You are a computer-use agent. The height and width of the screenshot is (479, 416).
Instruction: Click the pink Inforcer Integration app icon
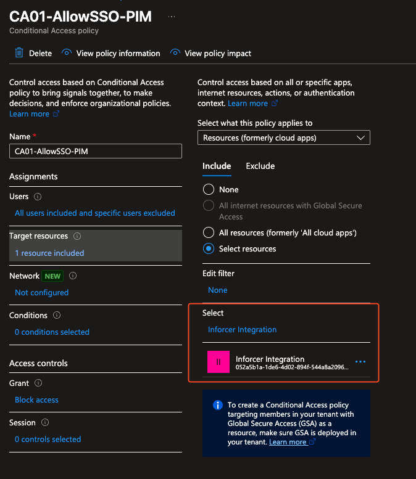click(x=218, y=362)
